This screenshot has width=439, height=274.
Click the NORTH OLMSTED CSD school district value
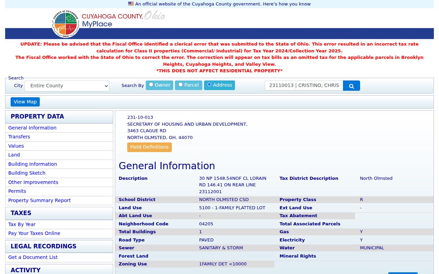pyautogui.click(x=224, y=200)
